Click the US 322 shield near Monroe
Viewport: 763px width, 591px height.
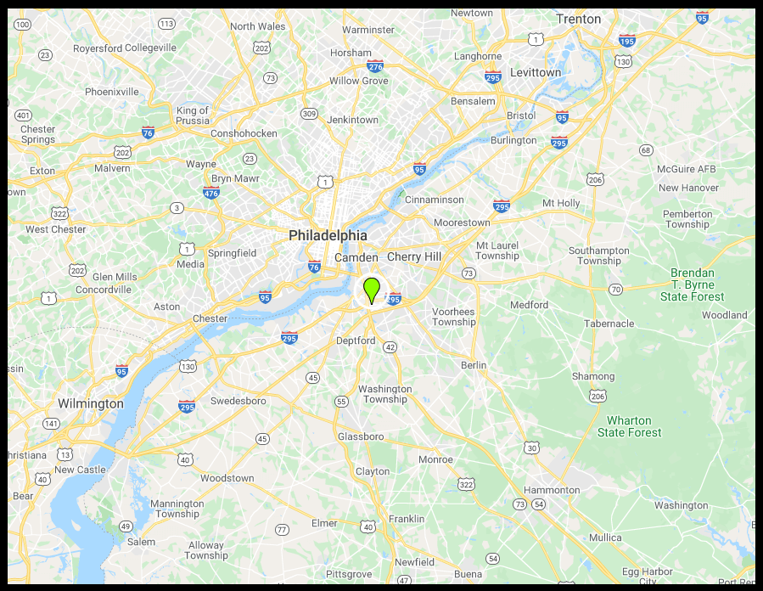pos(466,484)
